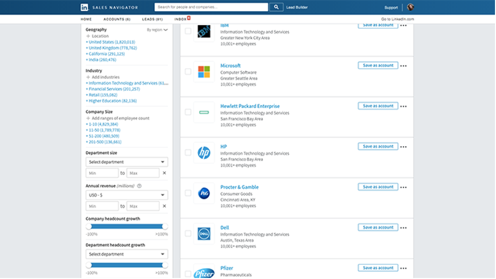
Task: Click the Support link
Action: pyautogui.click(x=391, y=8)
